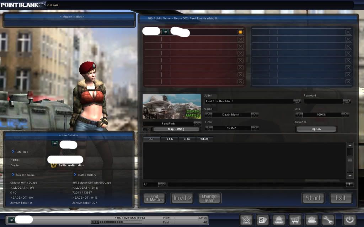
Task: Click the chat message input field
Action: pos(257,184)
